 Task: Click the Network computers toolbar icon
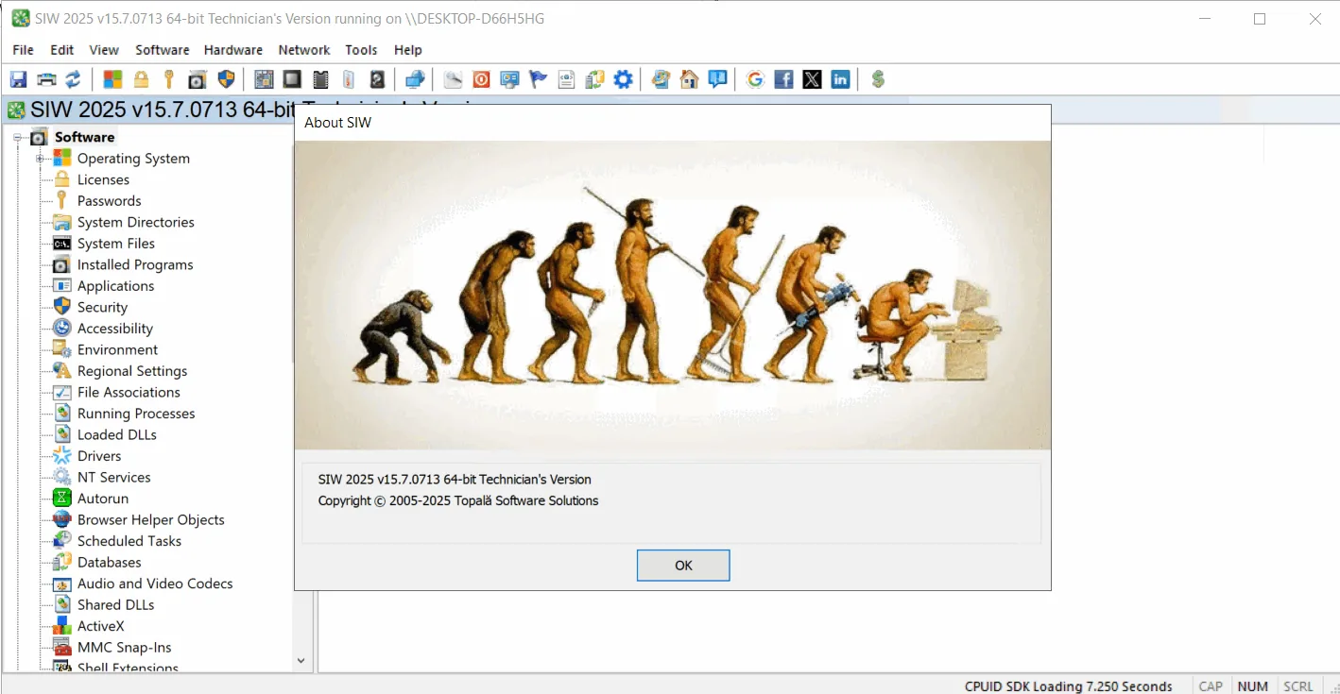tap(415, 79)
